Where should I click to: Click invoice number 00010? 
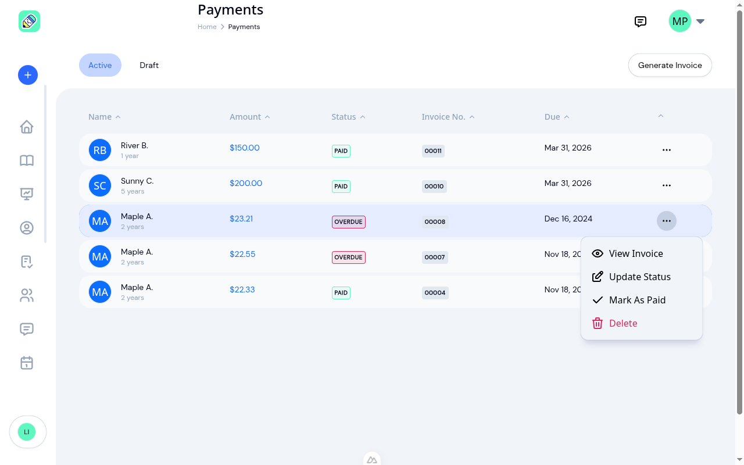tap(434, 187)
